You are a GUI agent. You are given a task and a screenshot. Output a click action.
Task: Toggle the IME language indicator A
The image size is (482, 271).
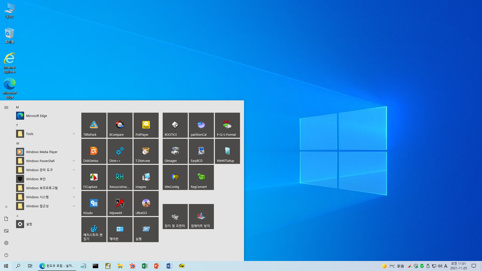pos(446,266)
